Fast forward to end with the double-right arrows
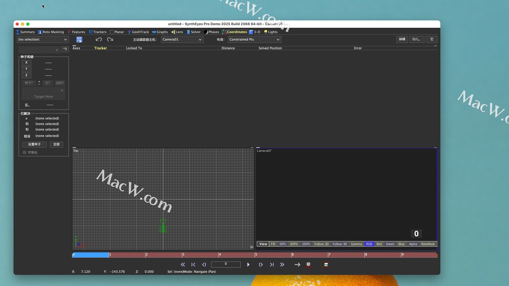Image resolution: width=509 pixels, height=286 pixels. [282, 265]
